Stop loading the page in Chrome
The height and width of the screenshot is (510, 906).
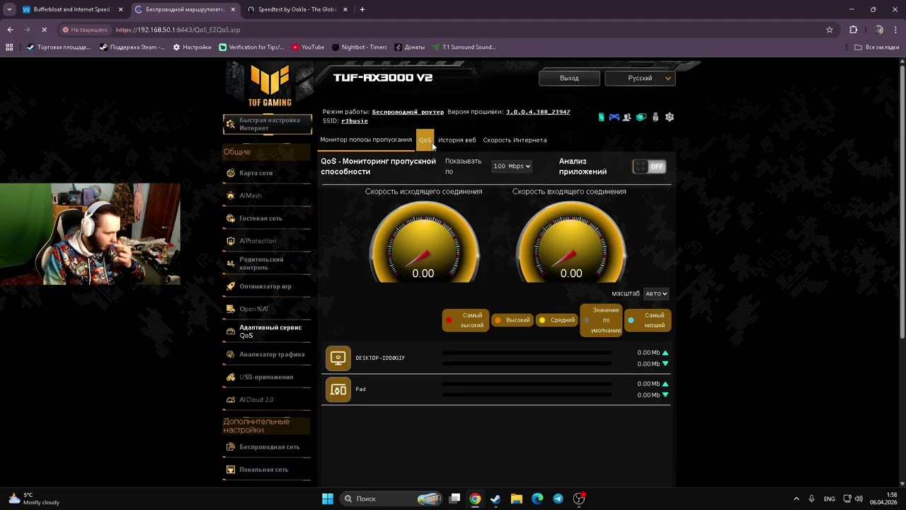pyautogui.click(x=44, y=30)
